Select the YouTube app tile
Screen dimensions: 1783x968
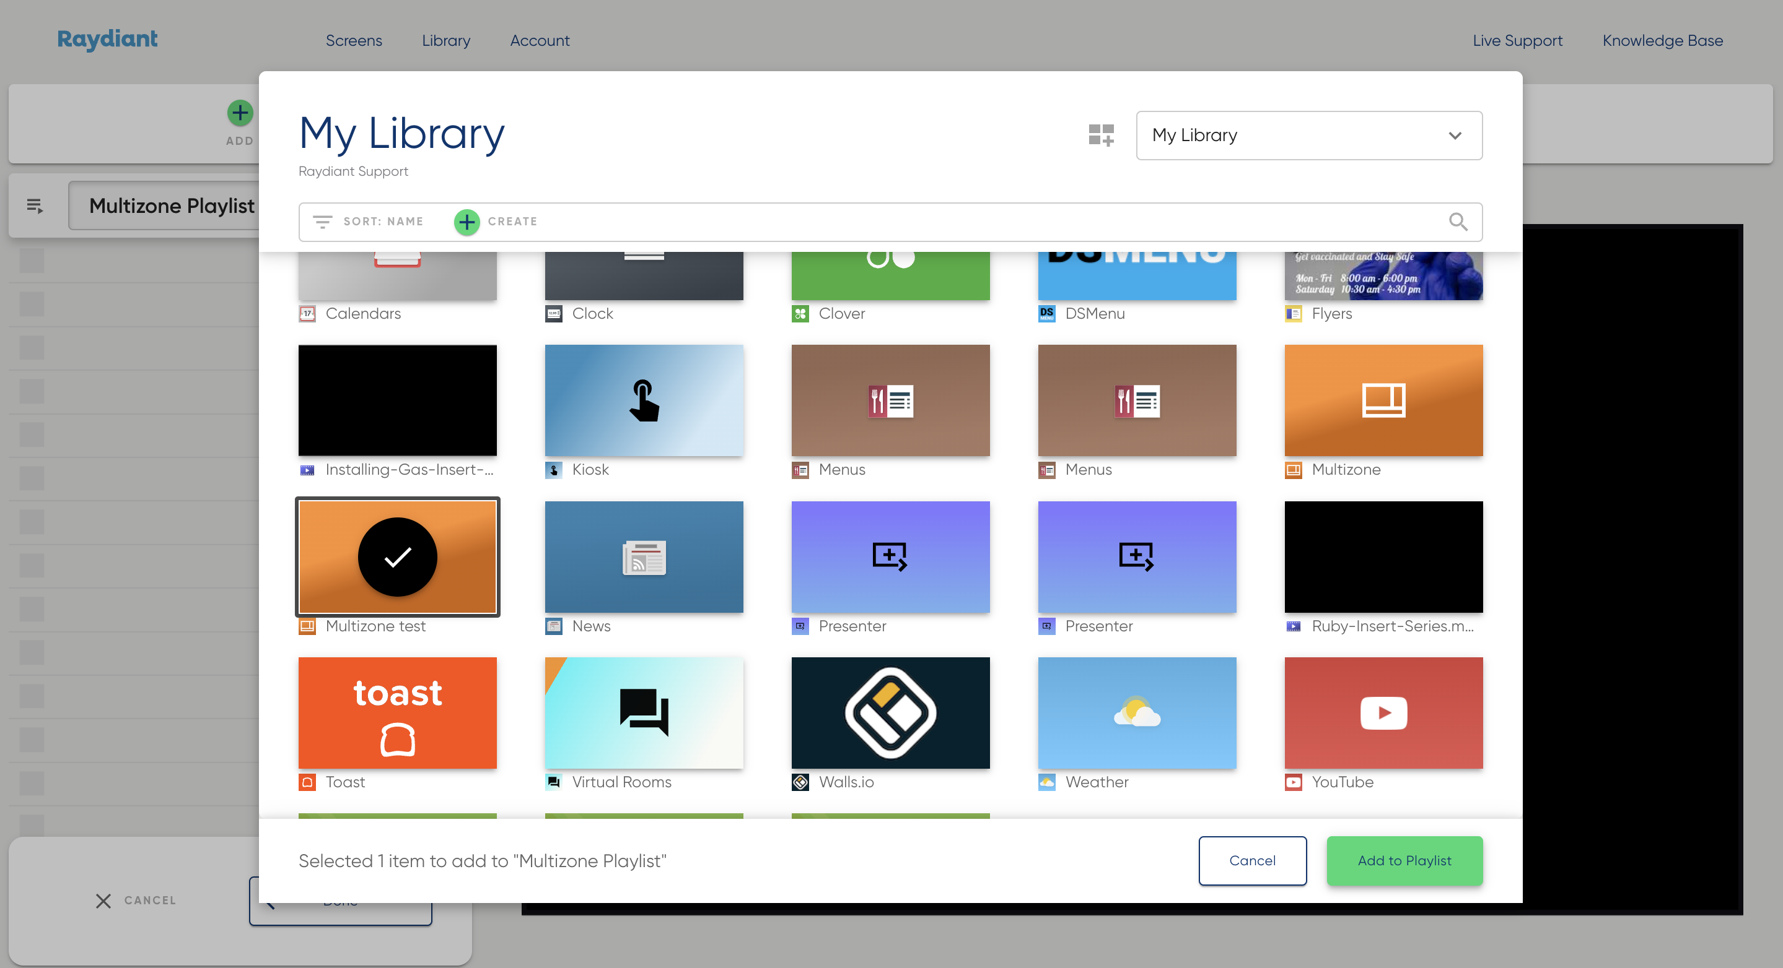(1383, 713)
